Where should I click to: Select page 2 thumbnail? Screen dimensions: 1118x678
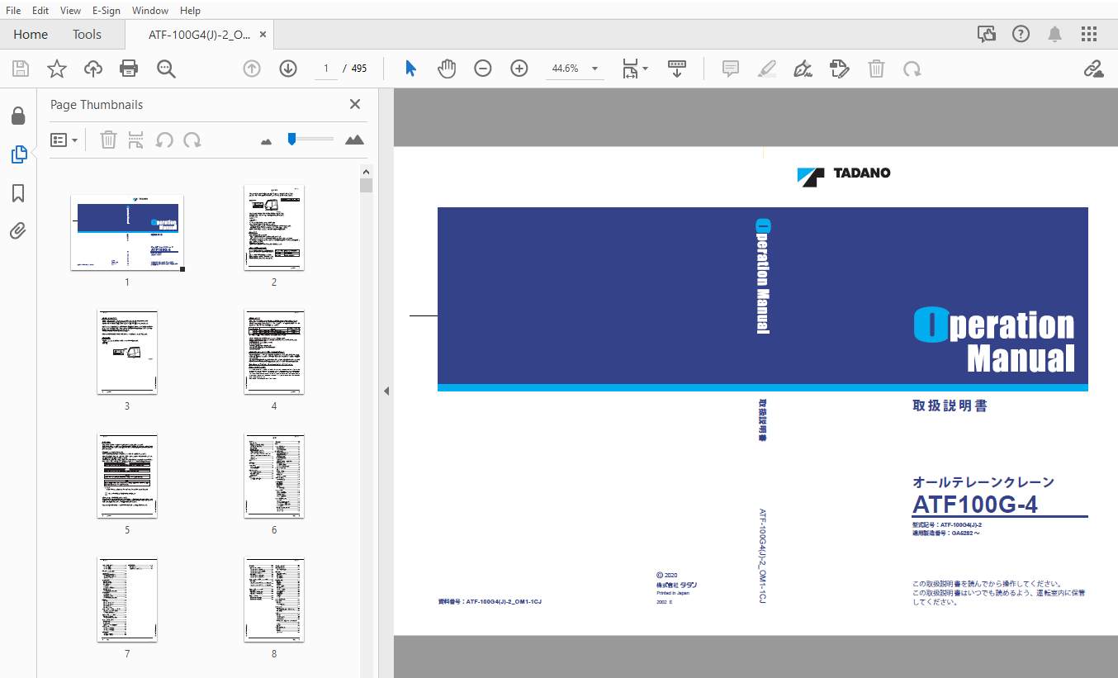274,227
